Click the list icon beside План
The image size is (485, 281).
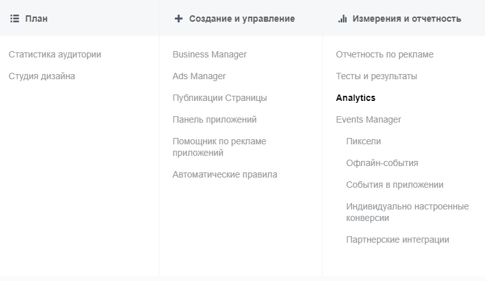click(14, 19)
